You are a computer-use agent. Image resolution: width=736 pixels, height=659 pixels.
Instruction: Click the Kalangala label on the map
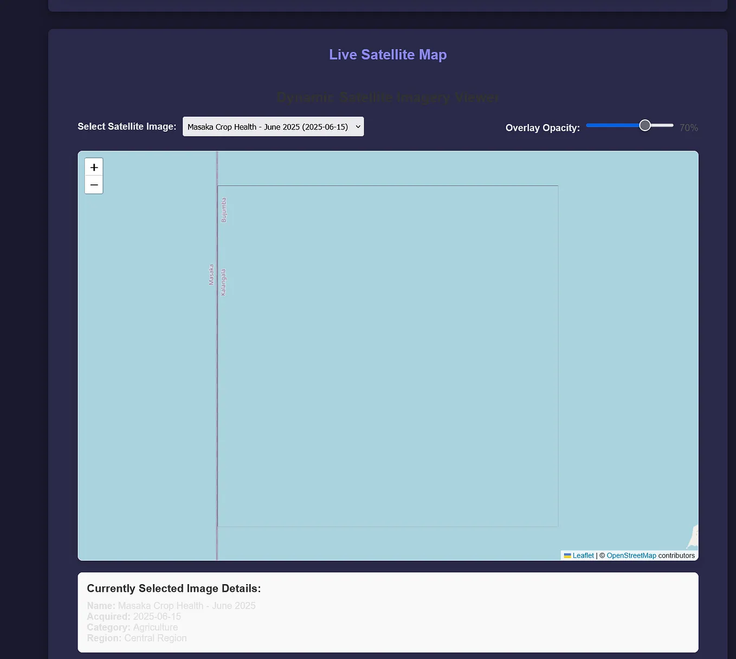coord(222,282)
